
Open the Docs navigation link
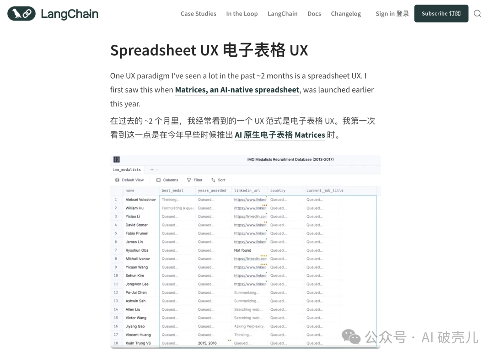[314, 14]
